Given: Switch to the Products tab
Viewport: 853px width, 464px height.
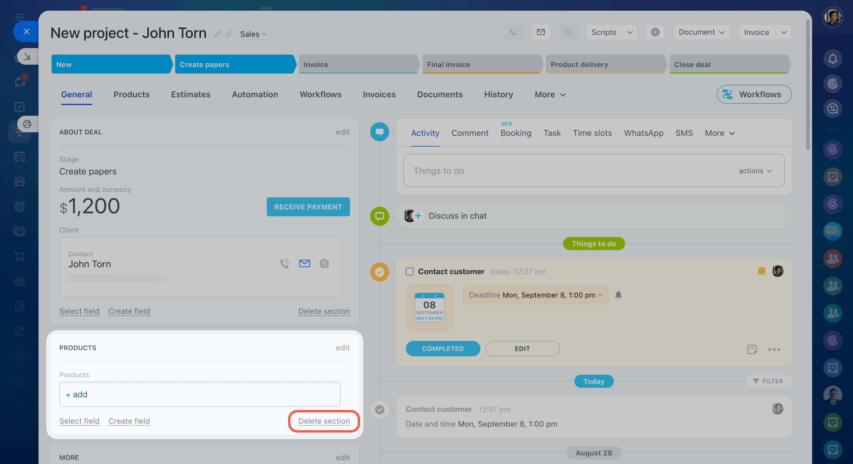Looking at the screenshot, I should [131, 94].
